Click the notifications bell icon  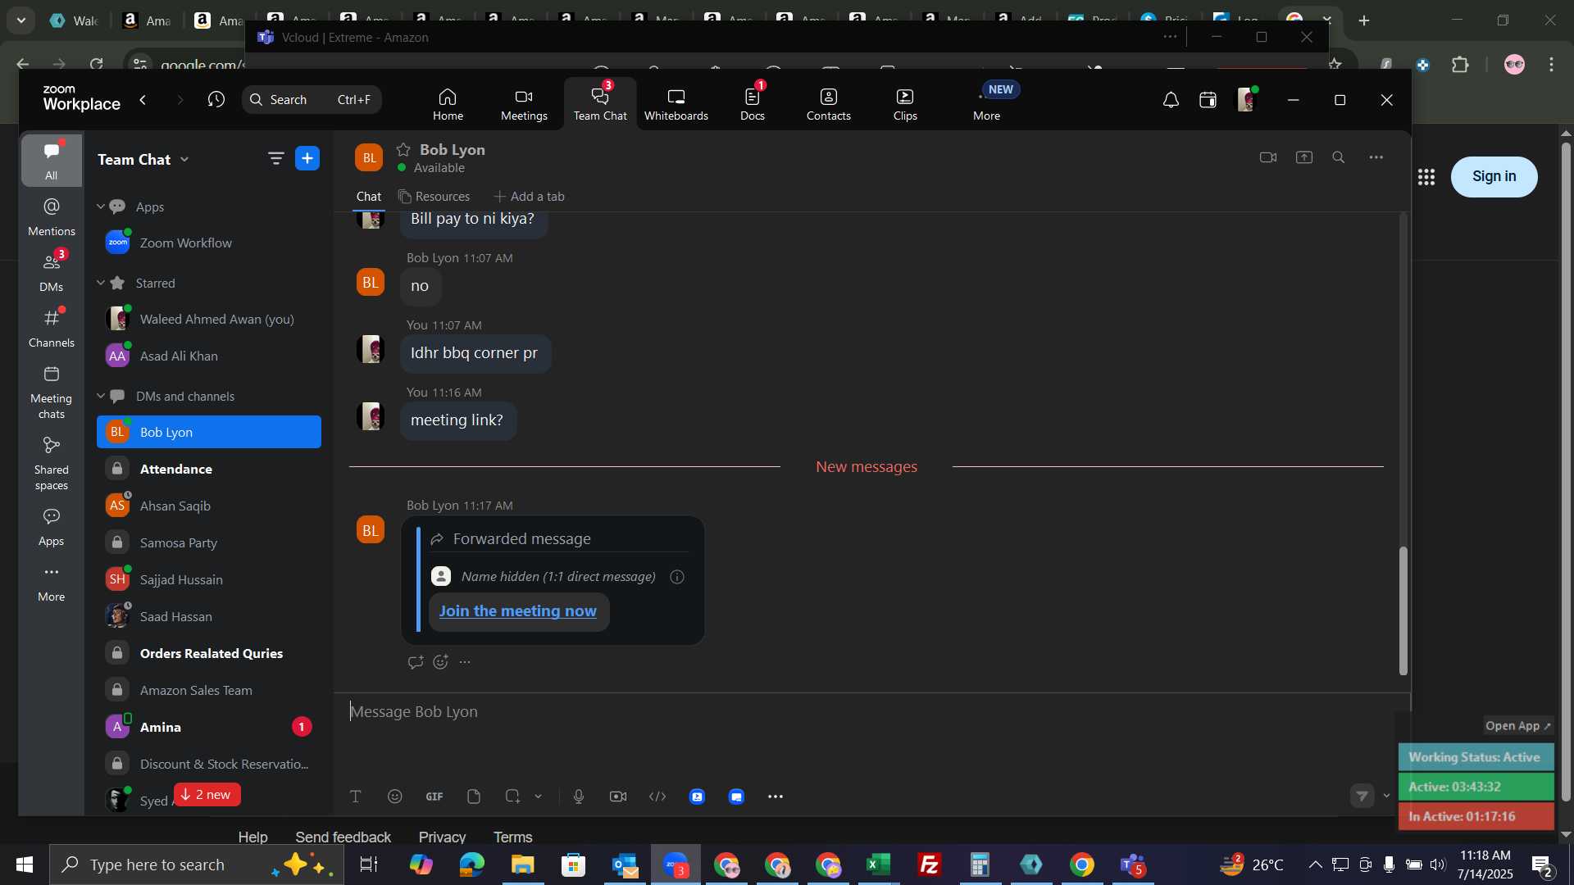[1171, 100]
